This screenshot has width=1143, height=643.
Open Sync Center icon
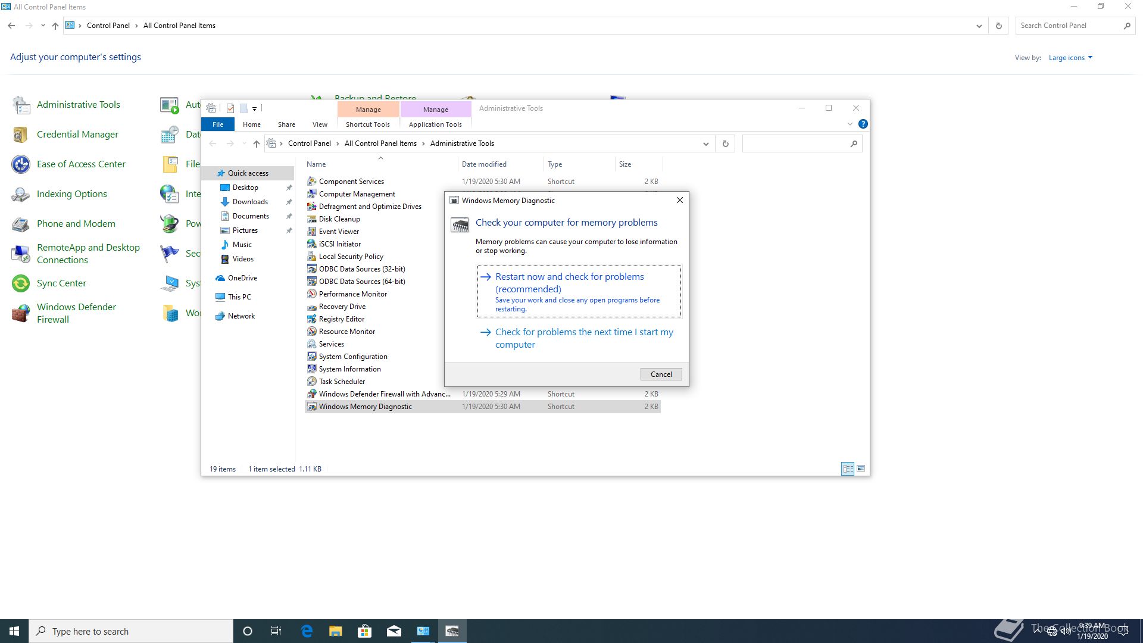(x=21, y=283)
